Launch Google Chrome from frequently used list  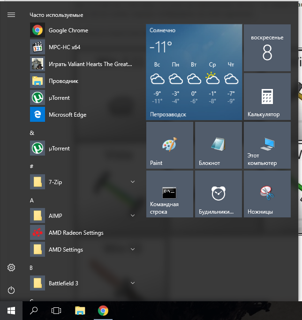coord(83,30)
